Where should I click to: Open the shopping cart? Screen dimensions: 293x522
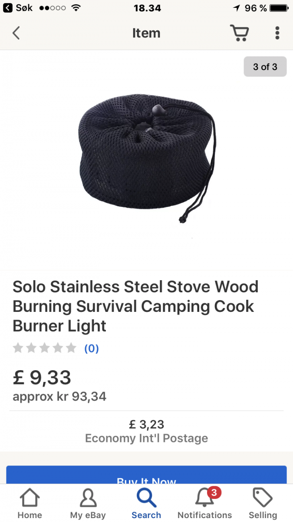pyautogui.click(x=239, y=33)
